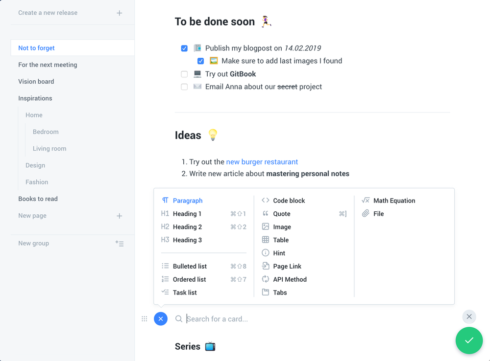Open the new burger restaurant link
The width and height of the screenshot is (490, 361).
point(262,161)
